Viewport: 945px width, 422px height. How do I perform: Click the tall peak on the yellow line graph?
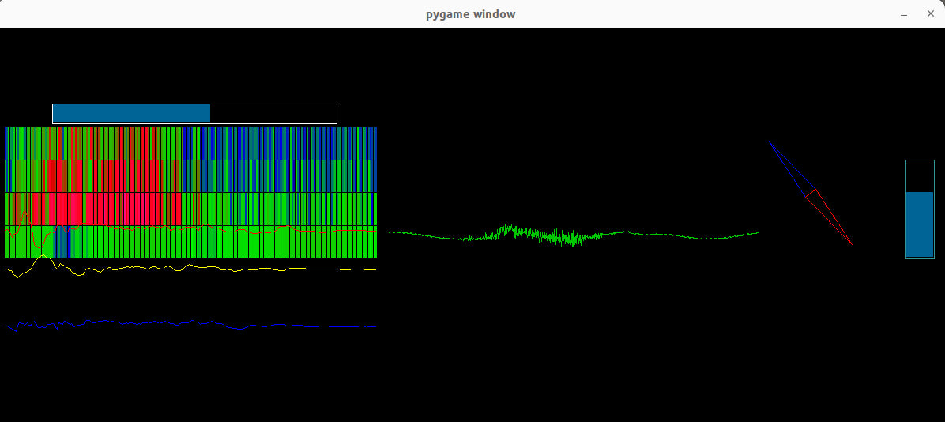click(x=45, y=258)
